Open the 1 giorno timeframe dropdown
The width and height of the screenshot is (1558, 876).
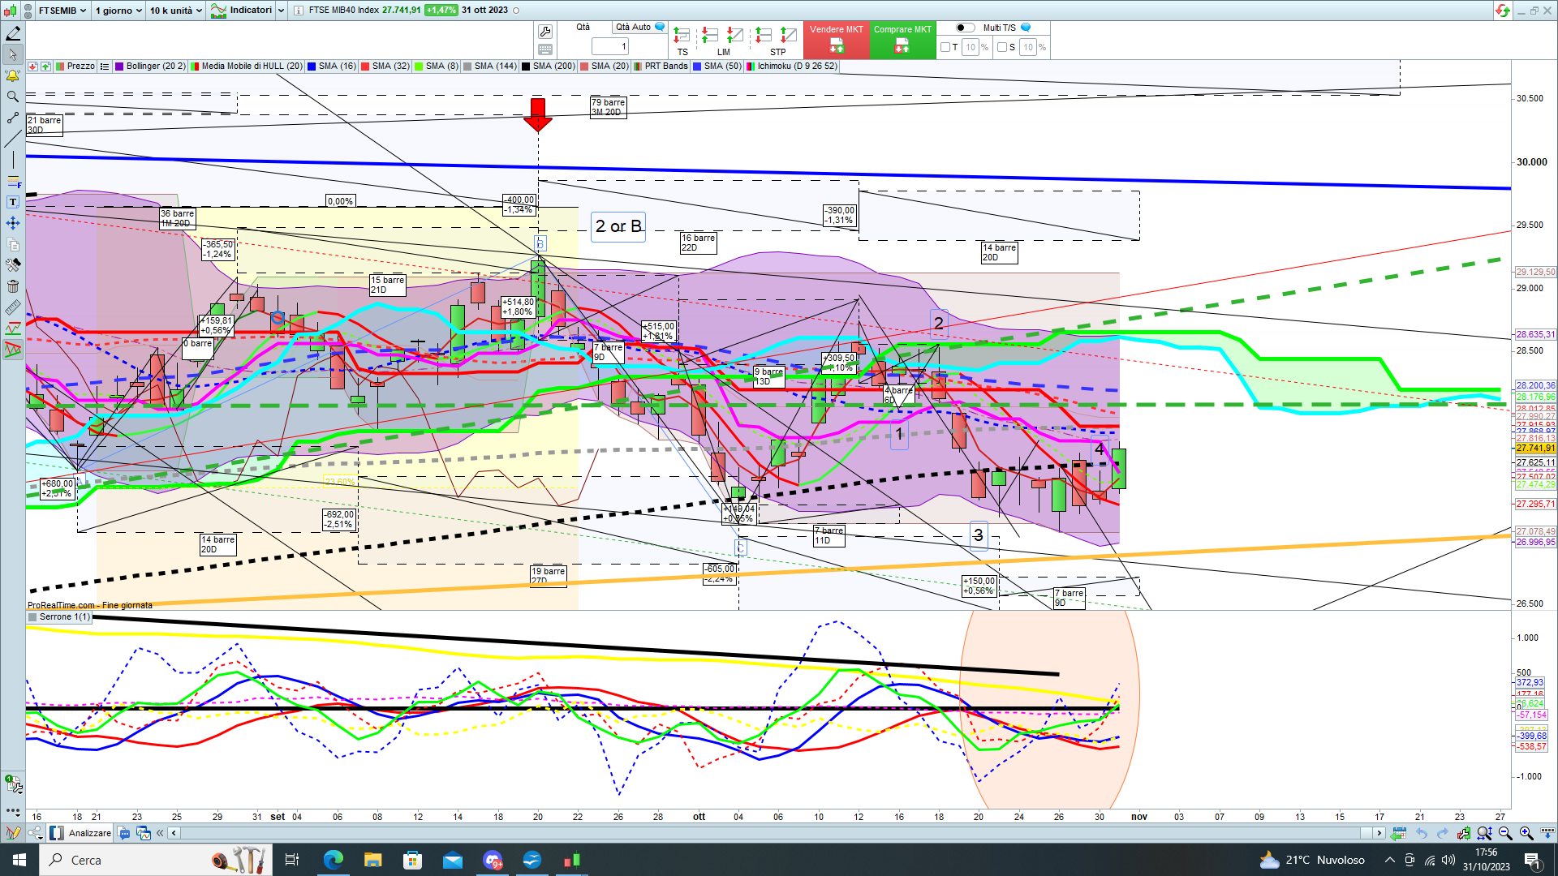pos(118,11)
